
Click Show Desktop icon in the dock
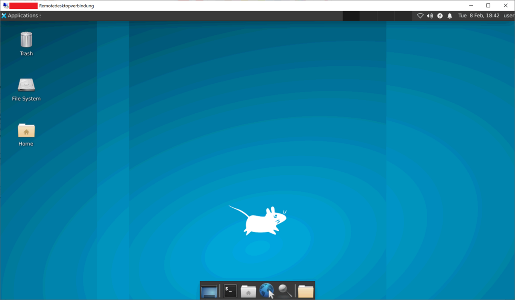pos(209,291)
